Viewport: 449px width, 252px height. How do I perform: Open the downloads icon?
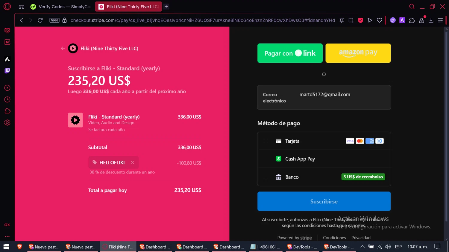pos(431,20)
